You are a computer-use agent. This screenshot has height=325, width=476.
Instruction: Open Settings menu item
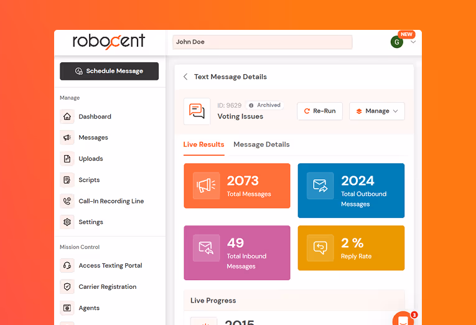[x=91, y=222]
